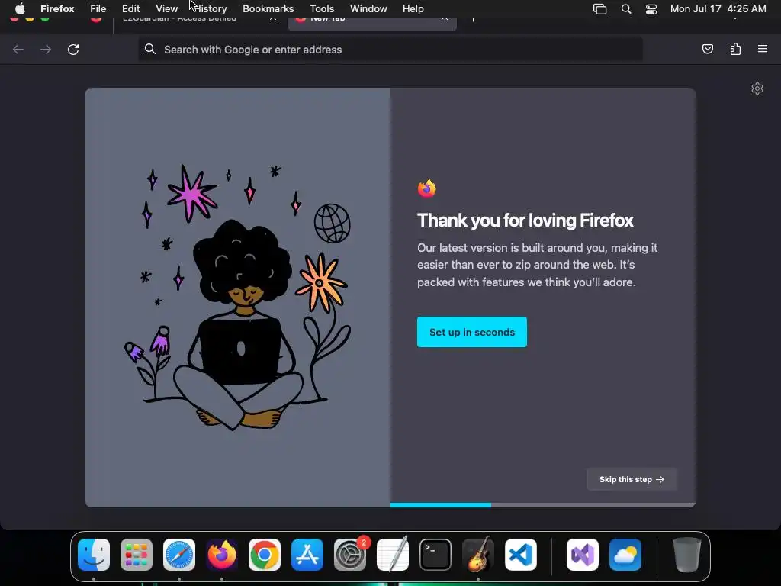Click the search magnifier in address bar

coord(150,49)
